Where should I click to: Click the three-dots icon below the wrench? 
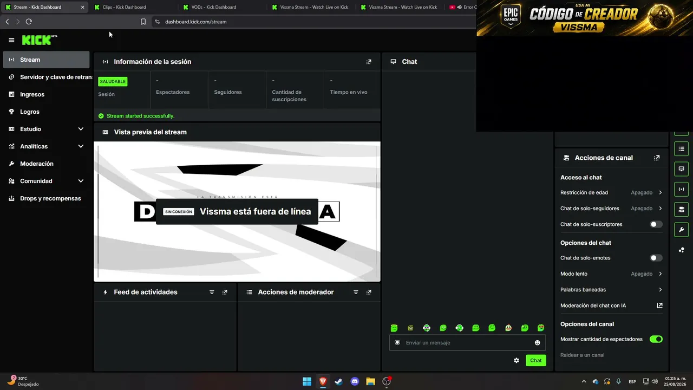pyautogui.click(x=681, y=250)
